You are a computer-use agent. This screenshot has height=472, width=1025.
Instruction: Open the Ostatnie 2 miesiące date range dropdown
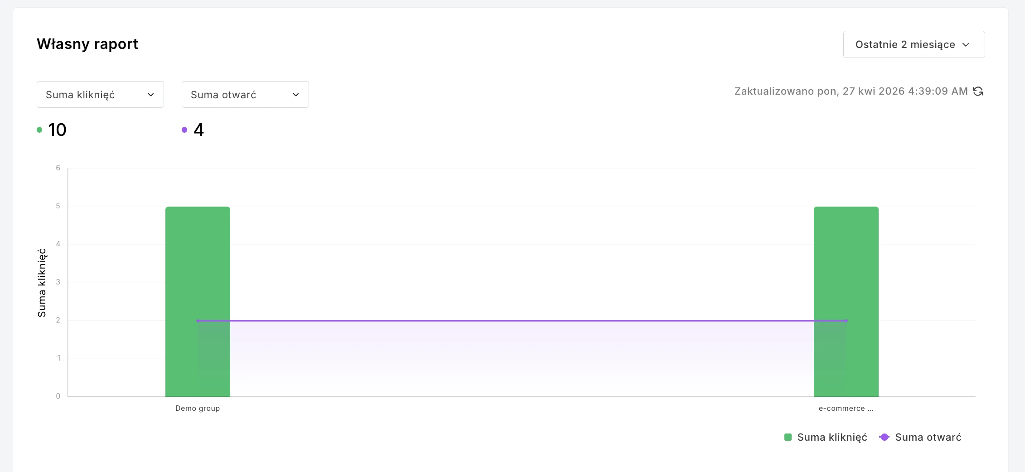click(914, 44)
